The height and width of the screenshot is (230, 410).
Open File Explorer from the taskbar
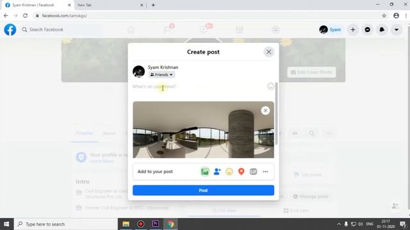126,224
